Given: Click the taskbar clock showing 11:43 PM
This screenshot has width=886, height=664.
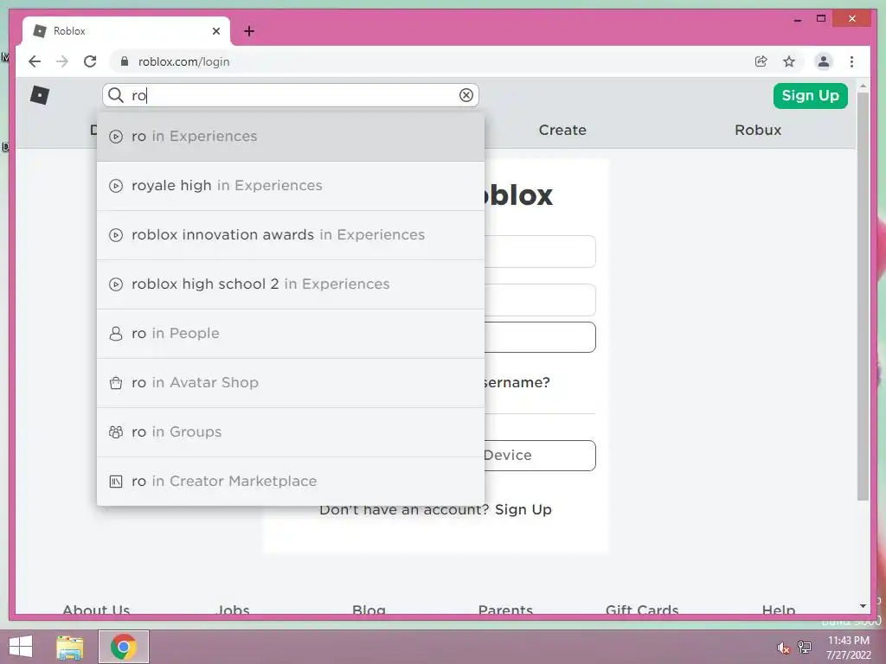Looking at the screenshot, I should click(848, 641).
